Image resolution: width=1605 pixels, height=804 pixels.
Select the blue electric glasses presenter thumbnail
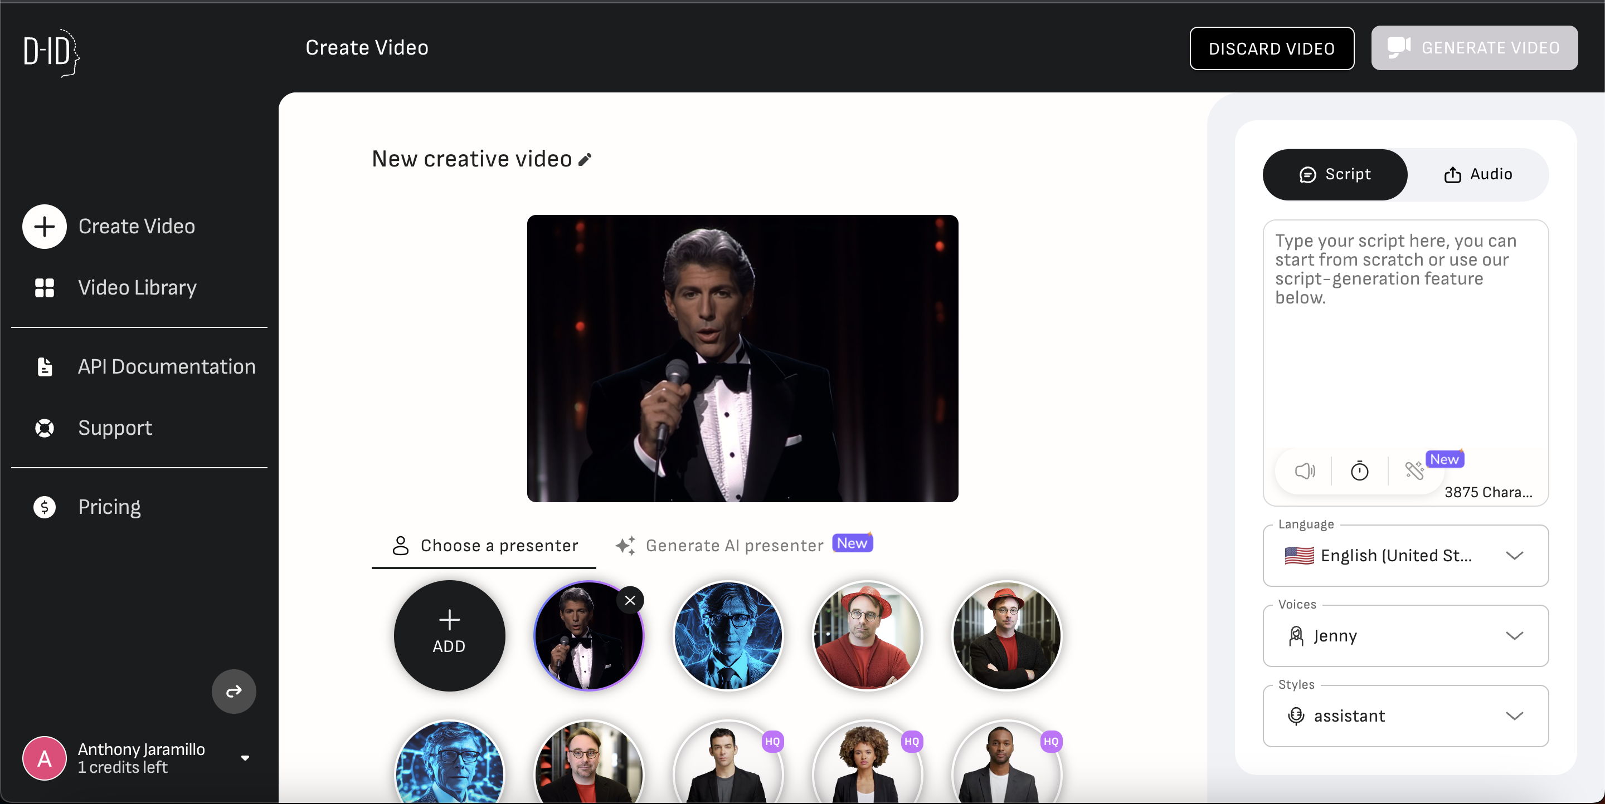728,635
